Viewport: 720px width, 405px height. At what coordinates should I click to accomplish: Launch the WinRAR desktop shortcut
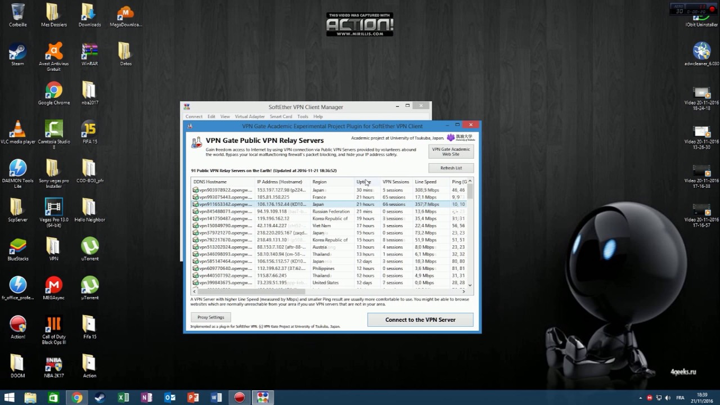[89, 54]
